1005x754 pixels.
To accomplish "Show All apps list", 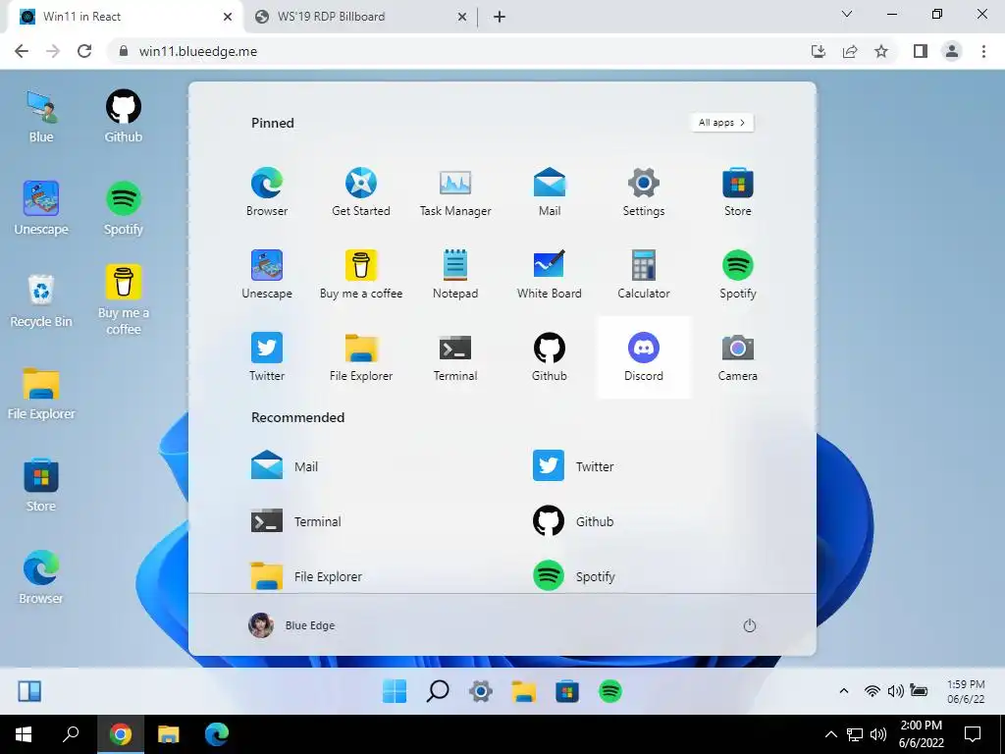I will click(x=721, y=123).
